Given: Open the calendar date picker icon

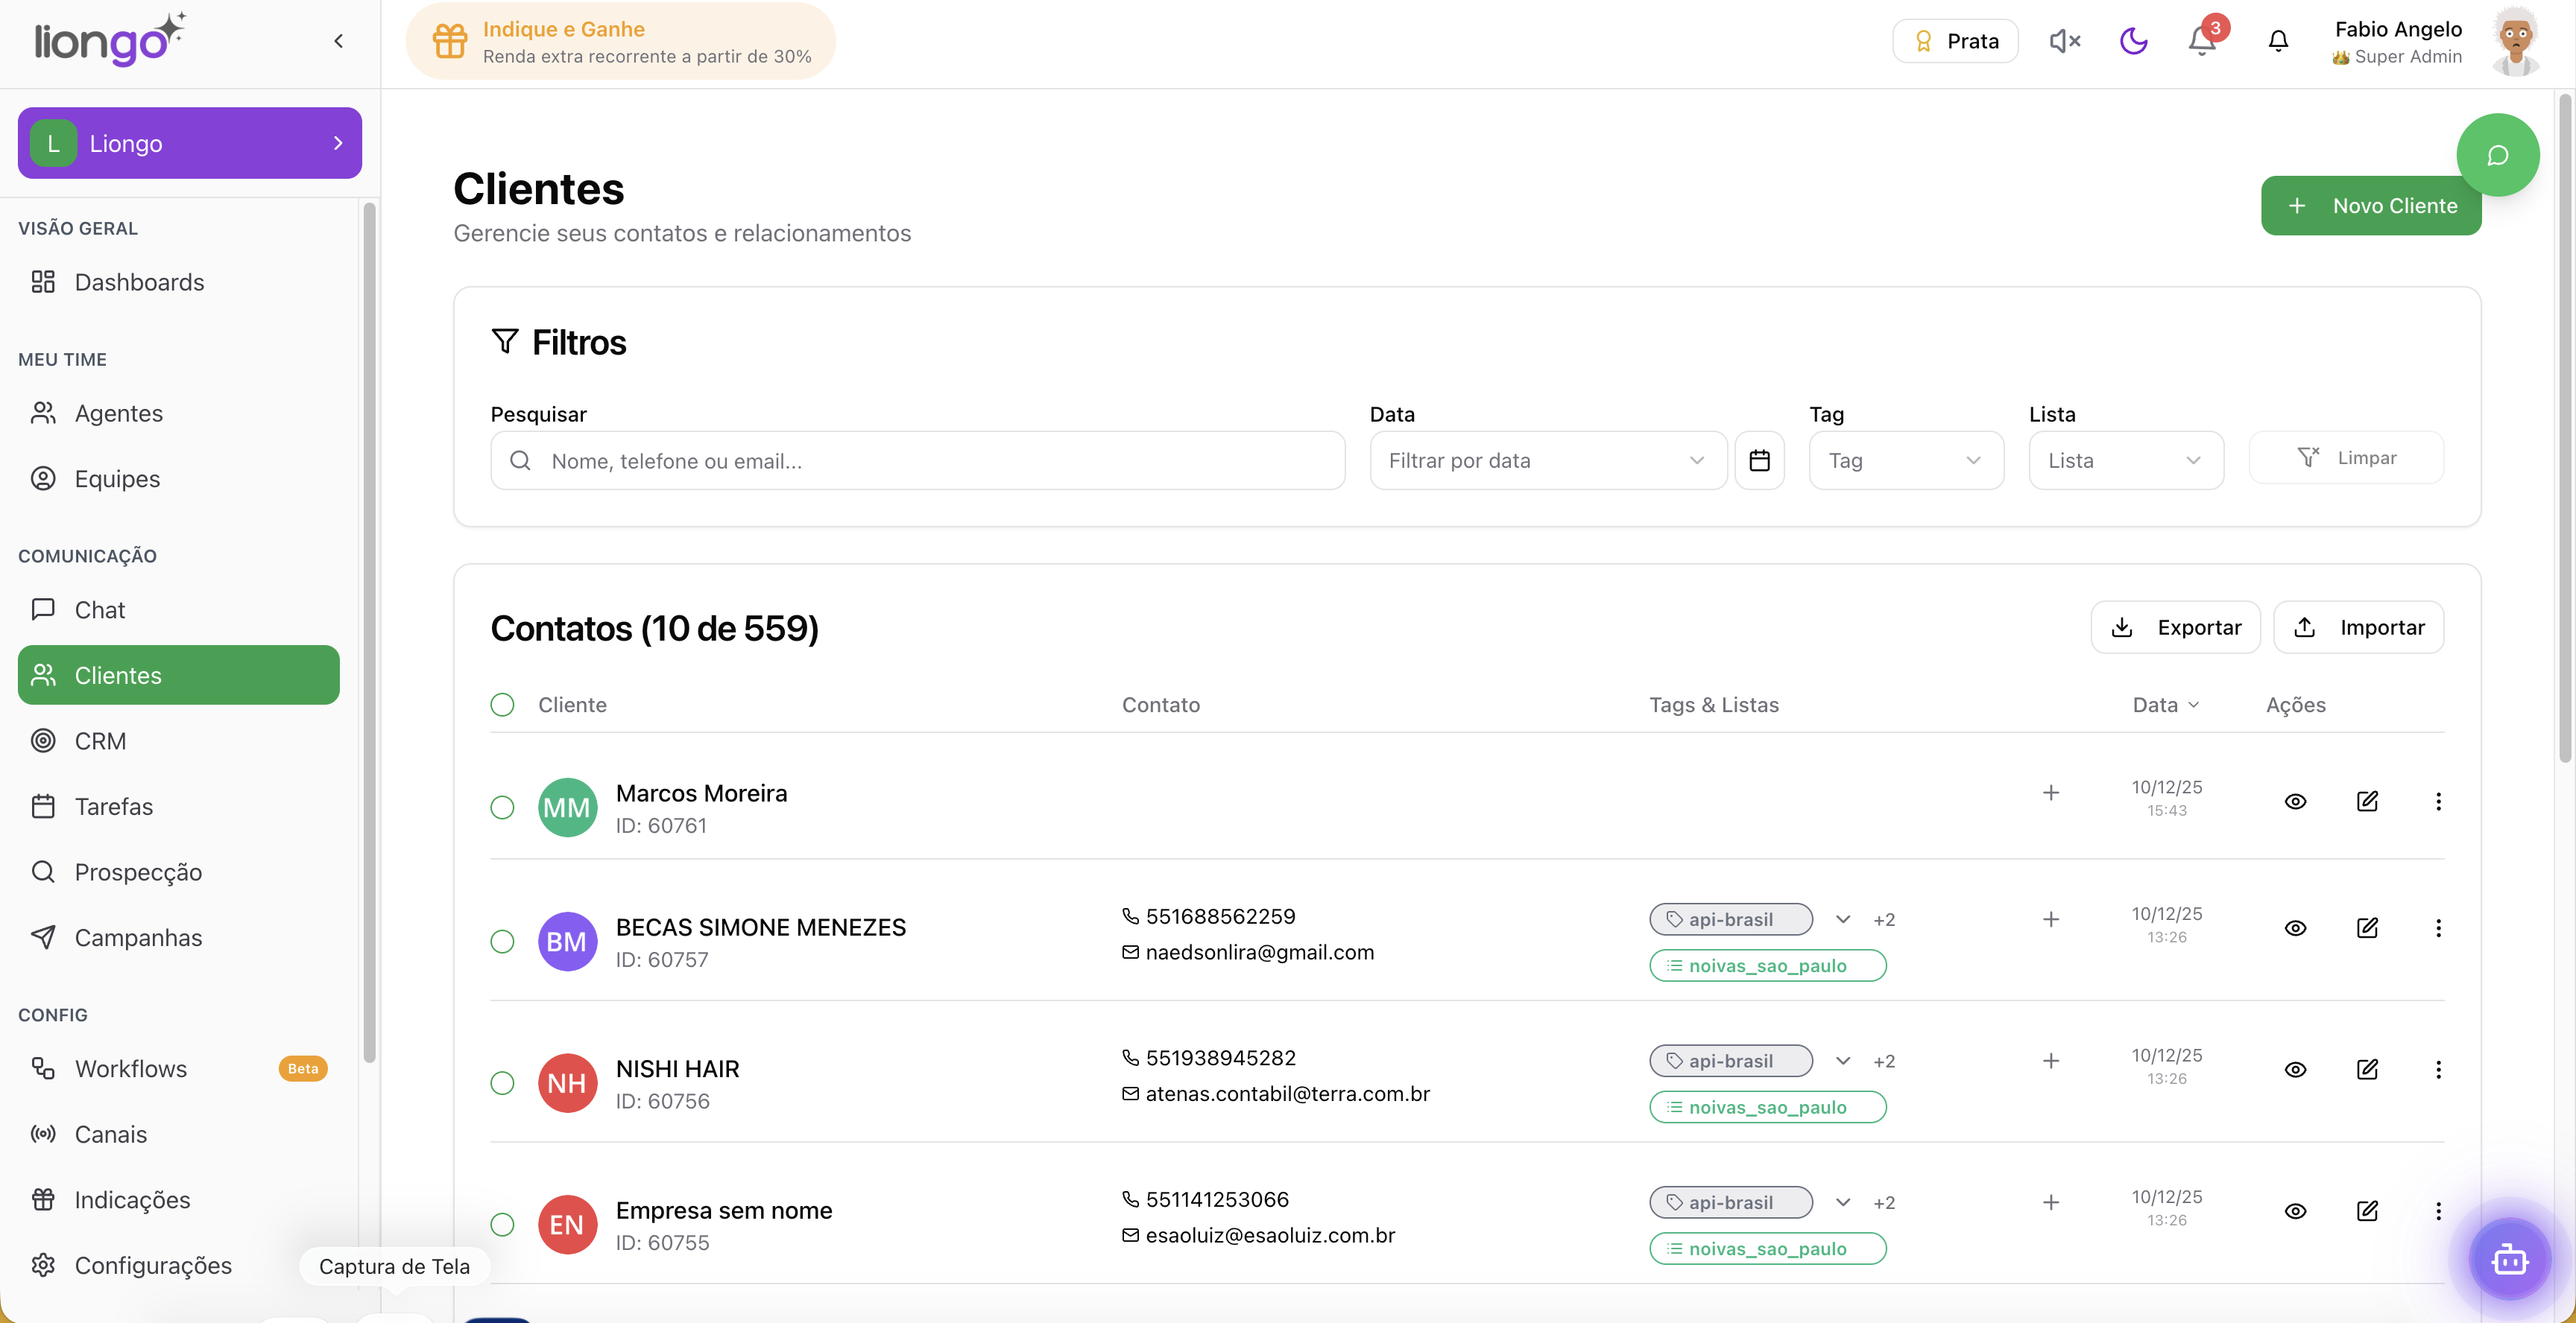Looking at the screenshot, I should point(1759,460).
